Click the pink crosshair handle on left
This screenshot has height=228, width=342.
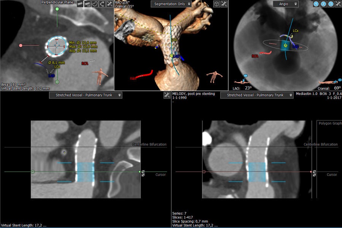[x=21, y=45]
